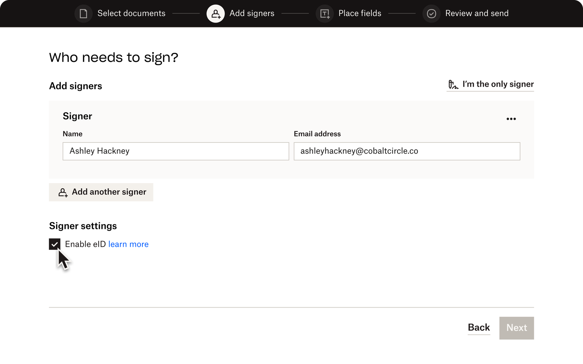
Task: Select the person-add icon for Add signers step
Action: coord(215,13)
